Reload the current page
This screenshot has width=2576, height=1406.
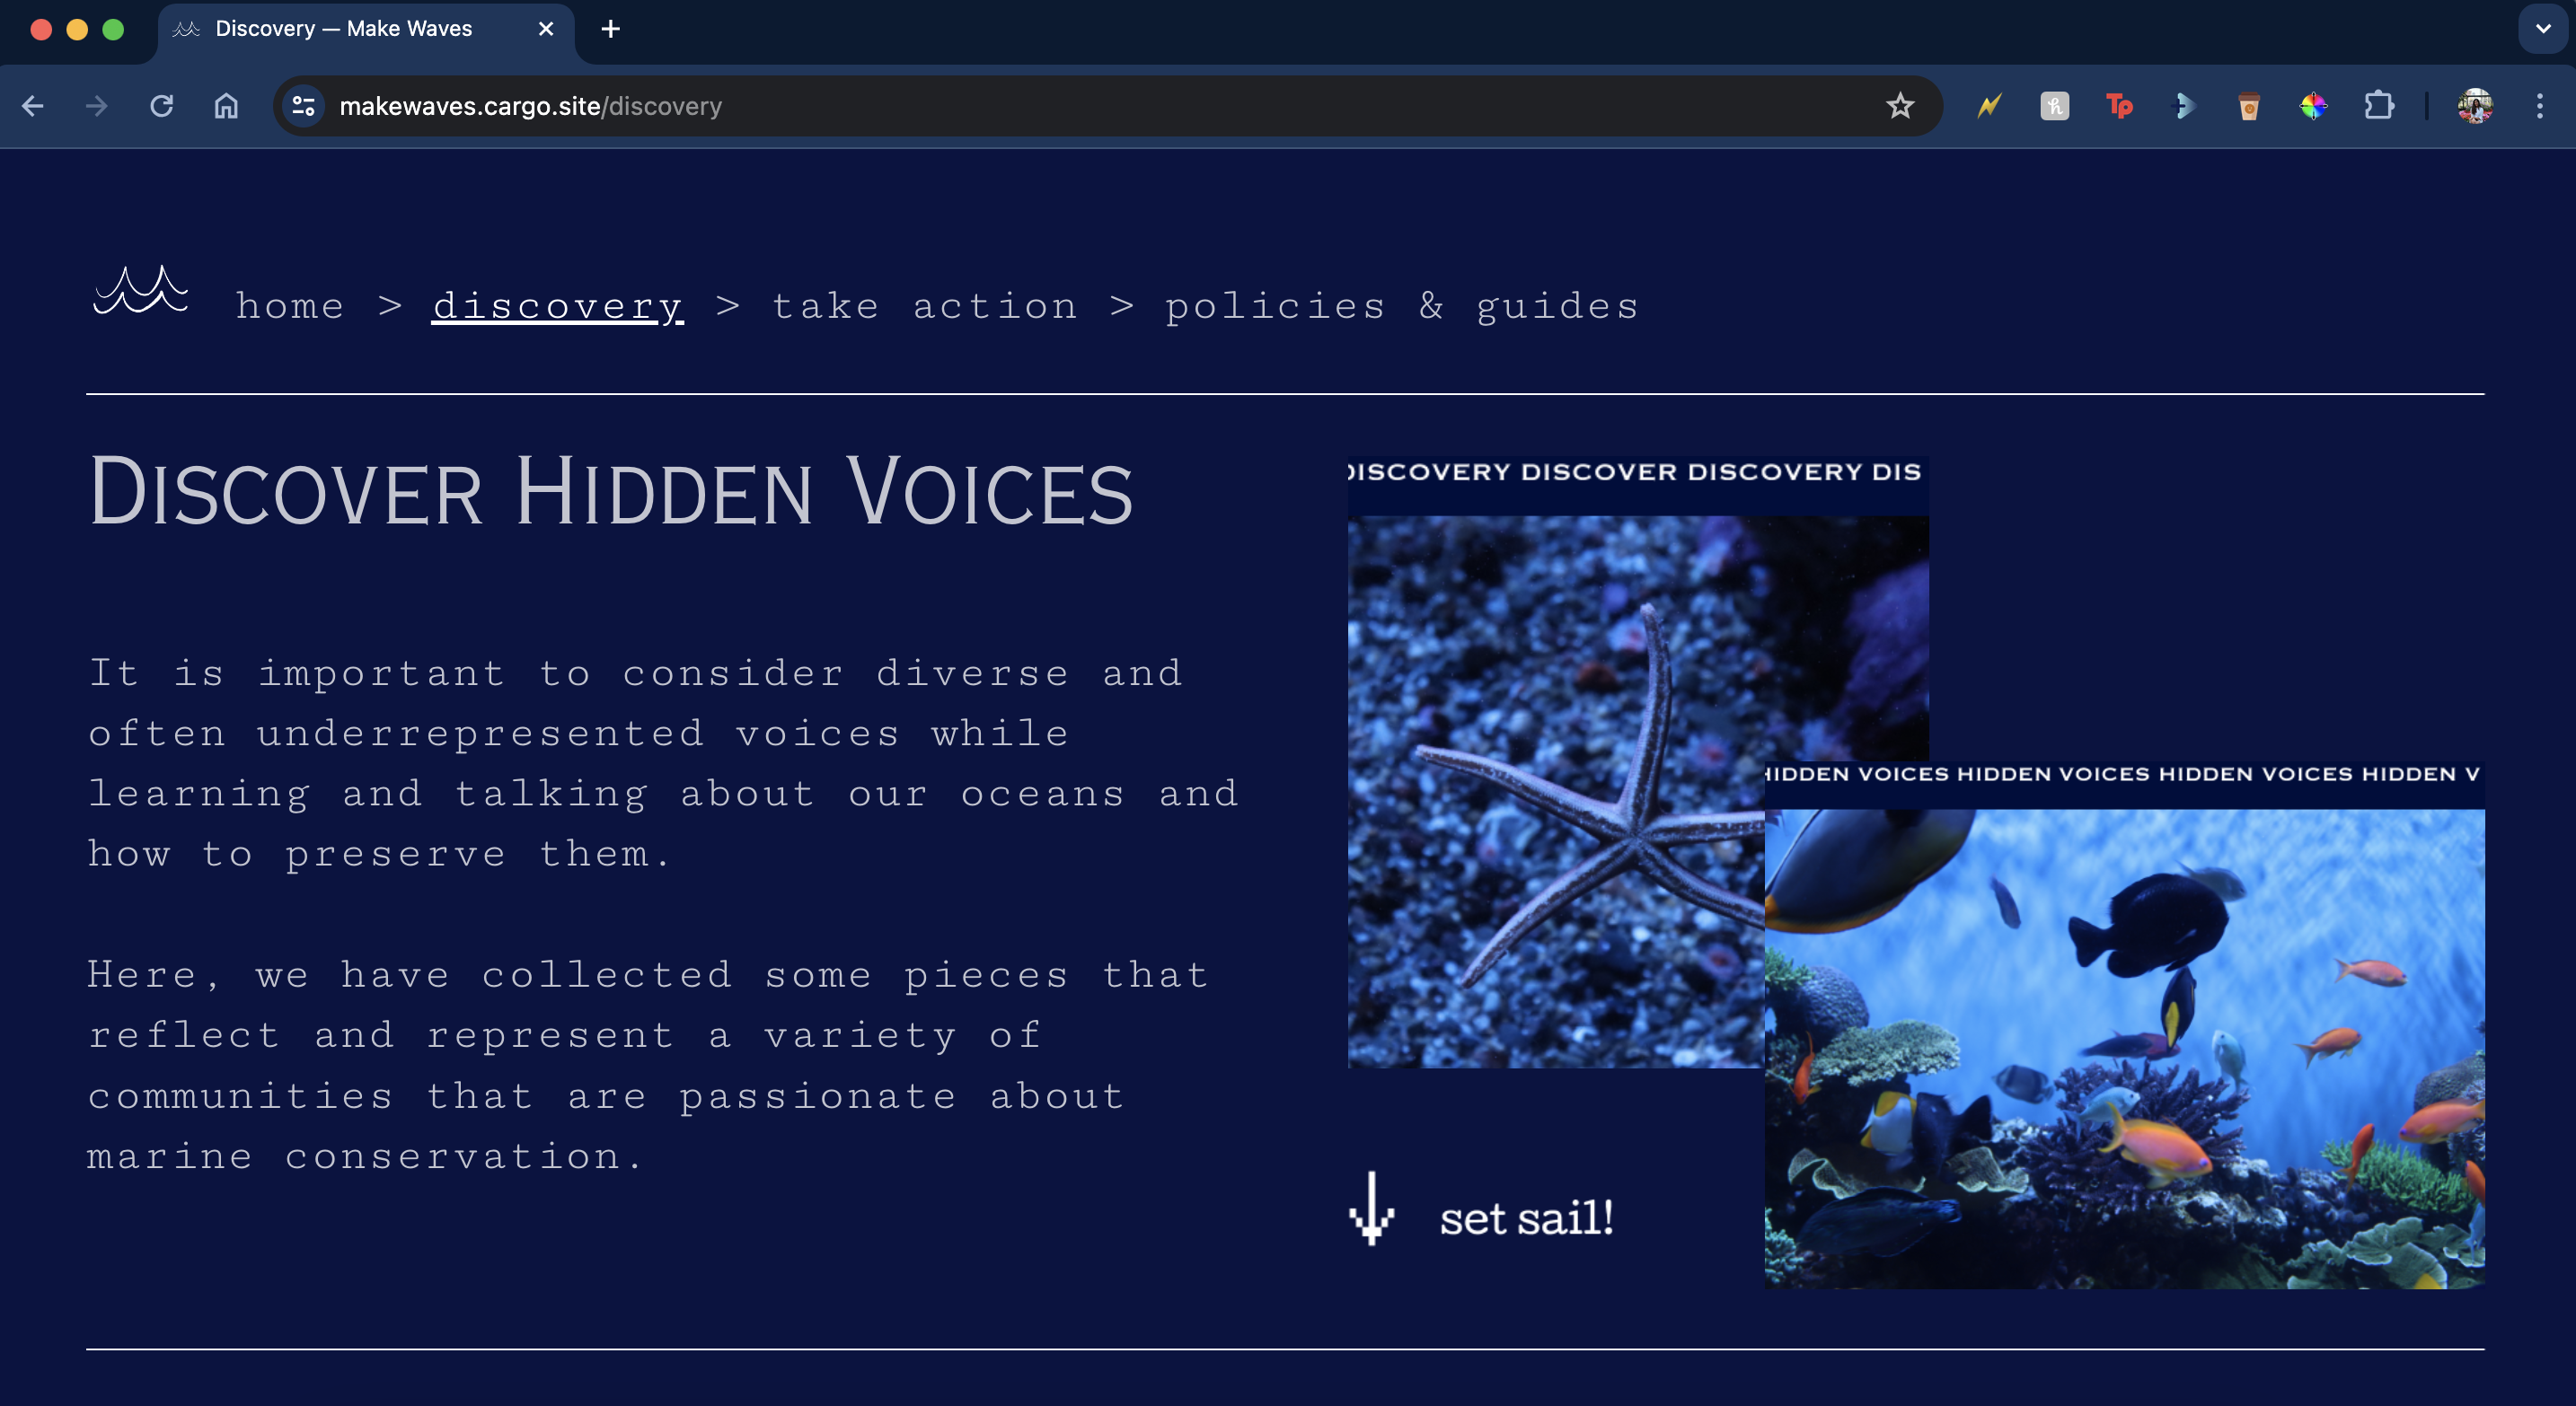click(x=162, y=106)
